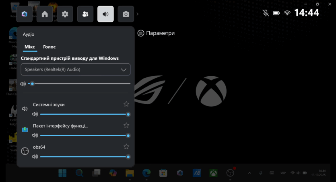The width and height of the screenshot is (336, 182).
Task: Click the obs64 volume slider
Action: click(x=84, y=157)
